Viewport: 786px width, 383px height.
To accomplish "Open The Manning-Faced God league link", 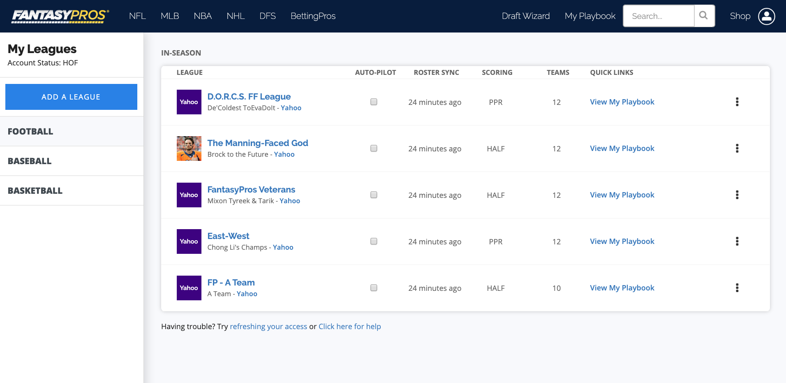I will [258, 143].
